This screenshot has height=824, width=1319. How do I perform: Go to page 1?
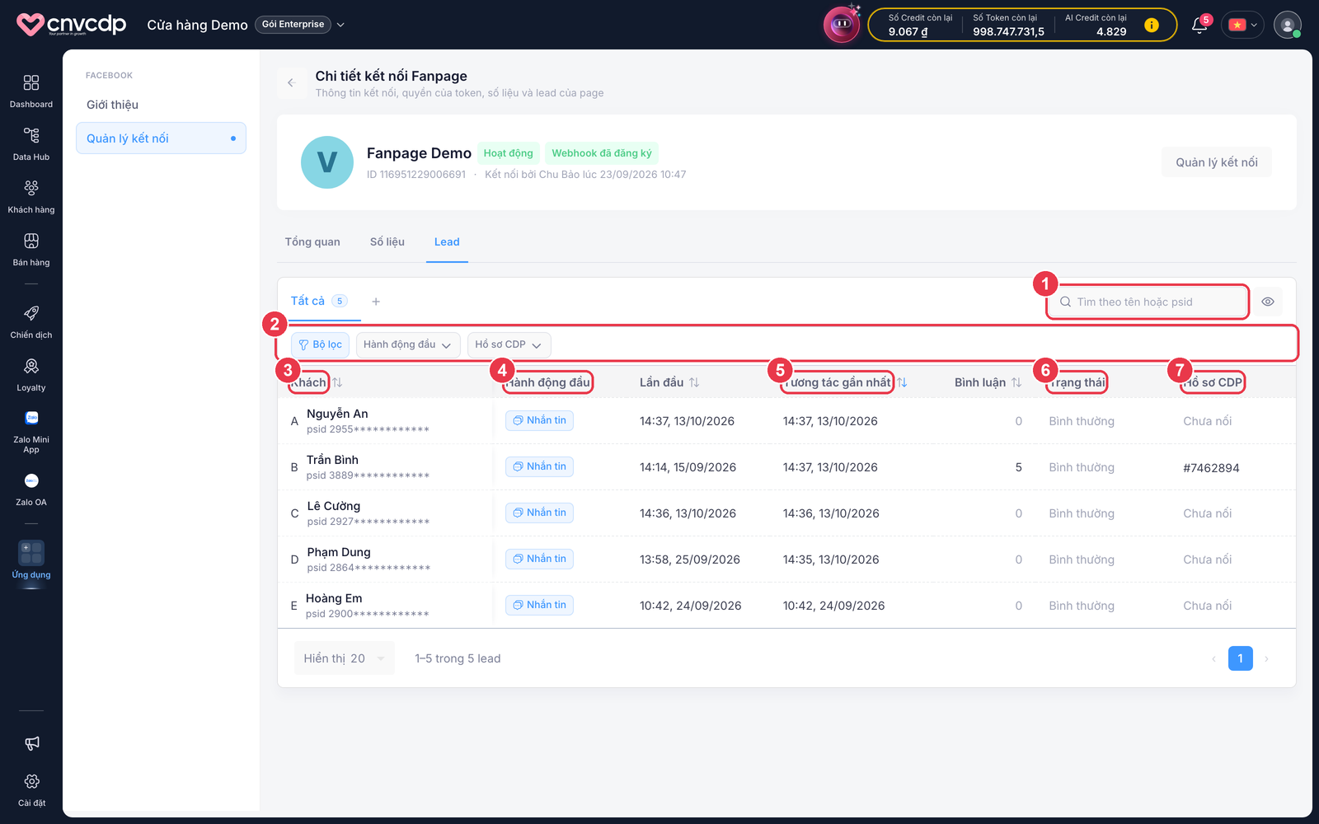(1240, 658)
